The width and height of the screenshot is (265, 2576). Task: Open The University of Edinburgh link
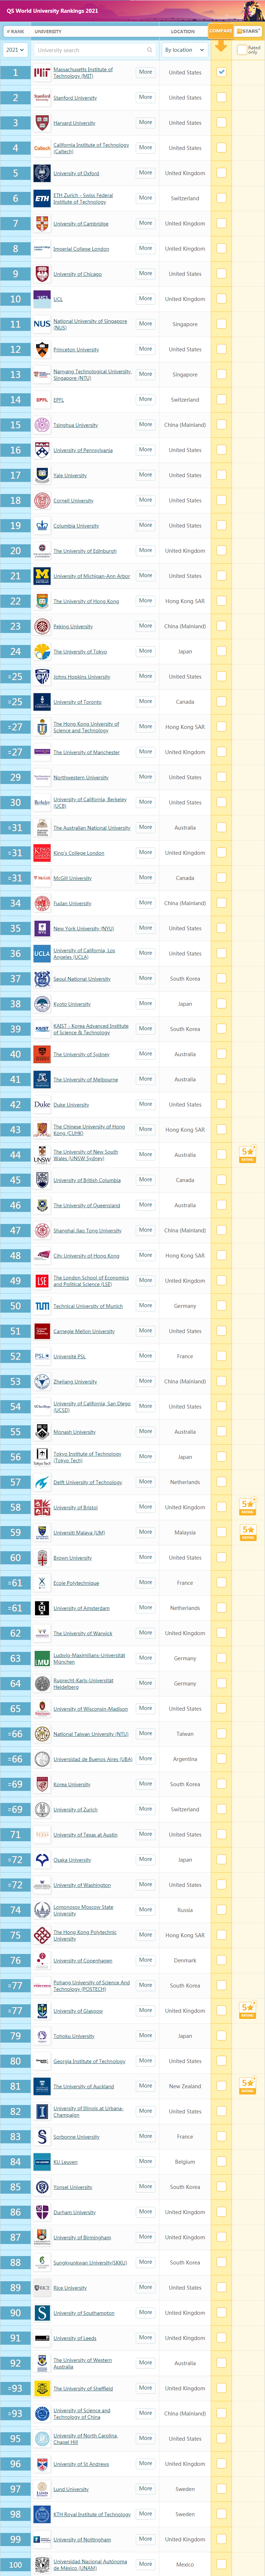(x=85, y=551)
